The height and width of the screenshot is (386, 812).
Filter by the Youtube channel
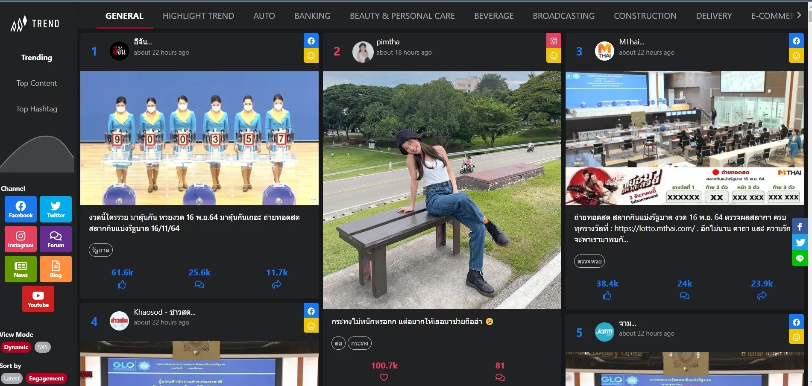[38, 299]
